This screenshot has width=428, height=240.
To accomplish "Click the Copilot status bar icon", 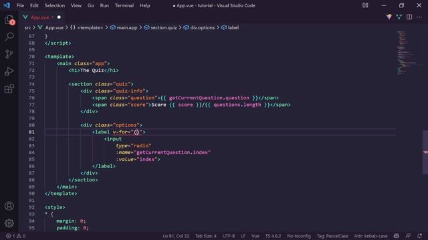I will tap(397, 236).
